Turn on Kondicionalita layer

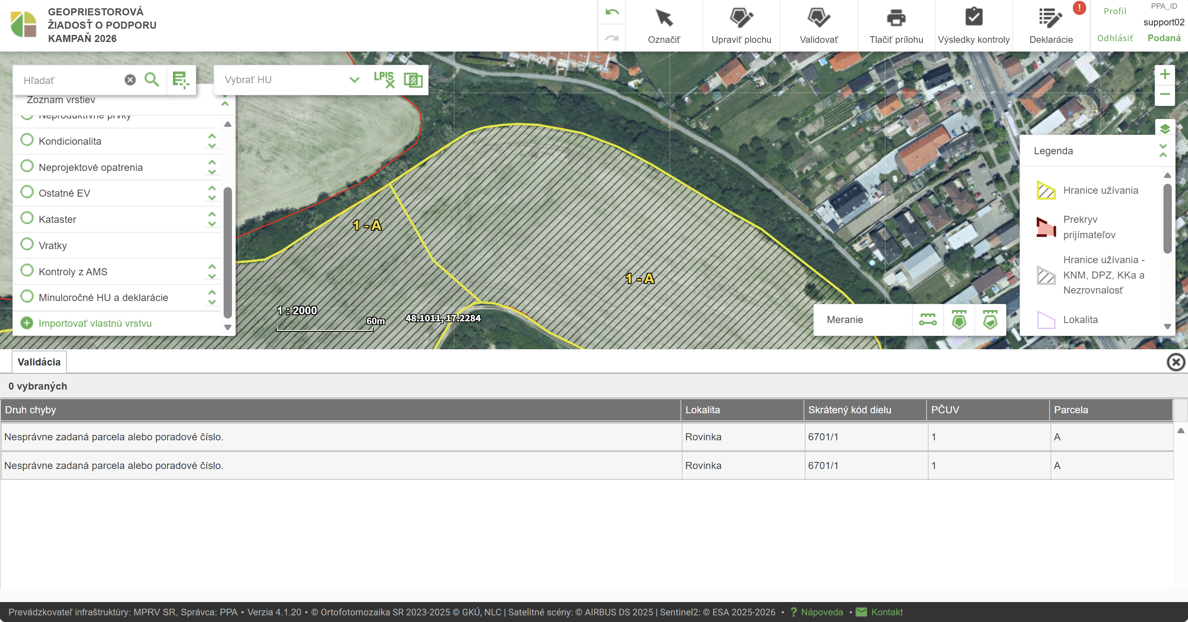coord(27,140)
